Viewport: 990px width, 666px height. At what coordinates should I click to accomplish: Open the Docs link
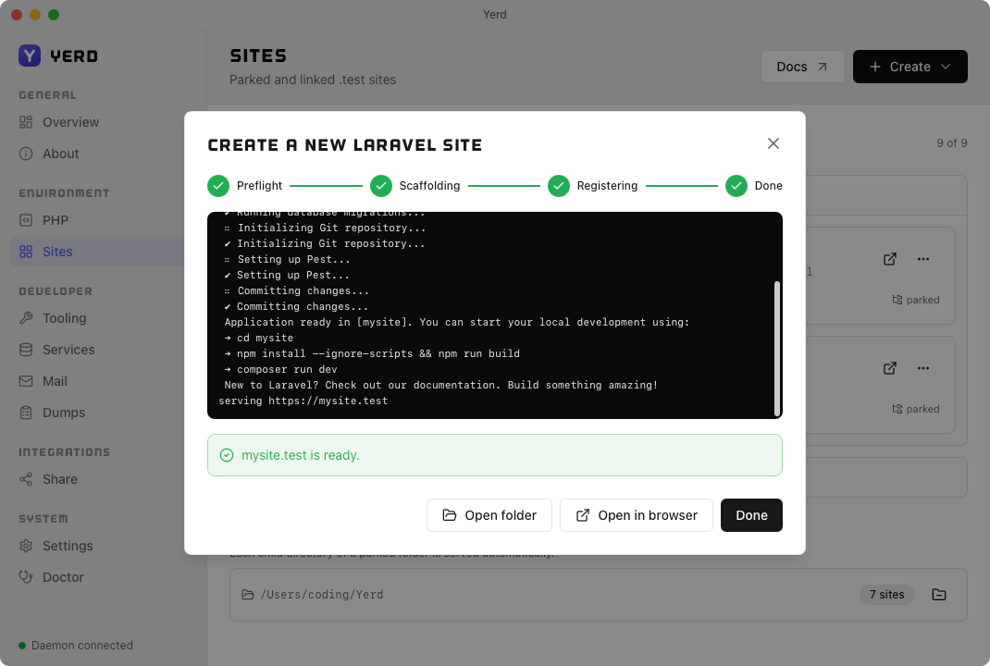click(802, 67)
